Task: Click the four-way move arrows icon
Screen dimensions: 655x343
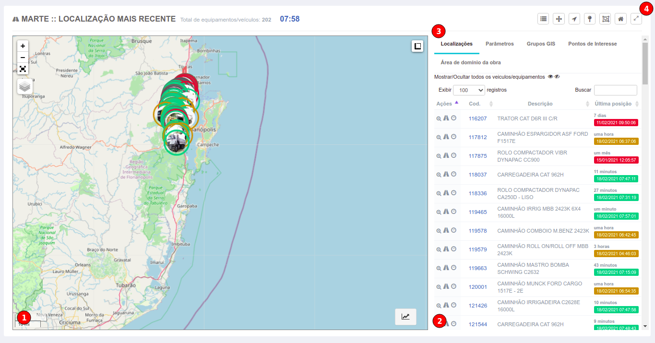Action: pos(559,19)
